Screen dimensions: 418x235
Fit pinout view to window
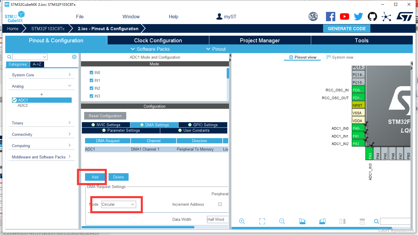point(262,221)
